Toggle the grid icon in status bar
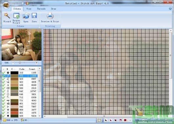The width and height of the screenshot is (174, 124). 99,120
